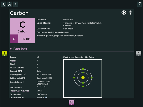Open the Boiling point glossary term

tap(18, 78)
